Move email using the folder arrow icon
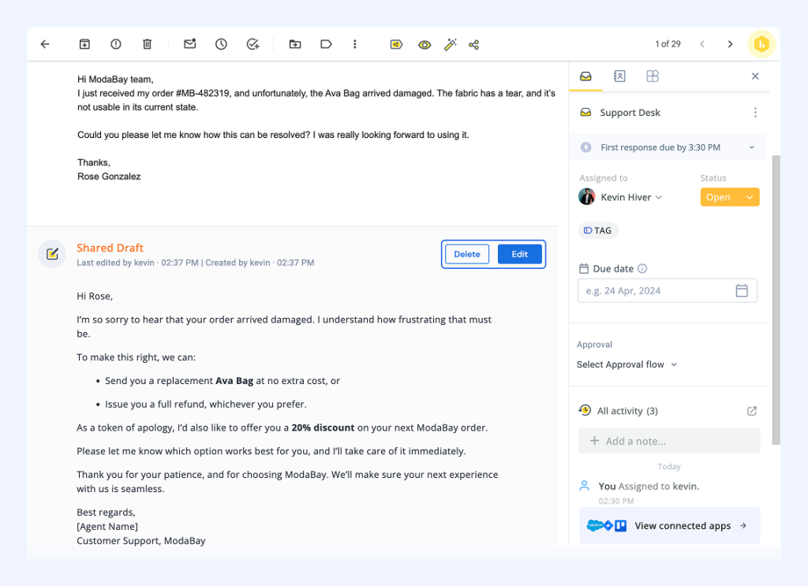The image size is (808, 586). (x=295, y=44)
